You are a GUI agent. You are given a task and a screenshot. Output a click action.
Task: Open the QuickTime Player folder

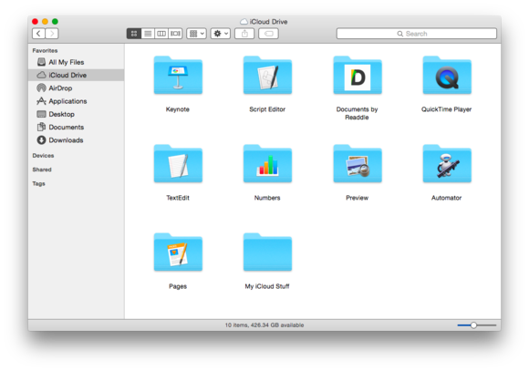click(x=447, y=76)
